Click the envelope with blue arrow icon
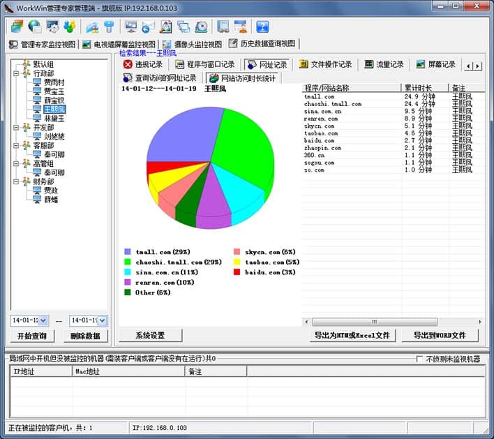Viewport: 494px width, 439px height. [x=148, y=27]
